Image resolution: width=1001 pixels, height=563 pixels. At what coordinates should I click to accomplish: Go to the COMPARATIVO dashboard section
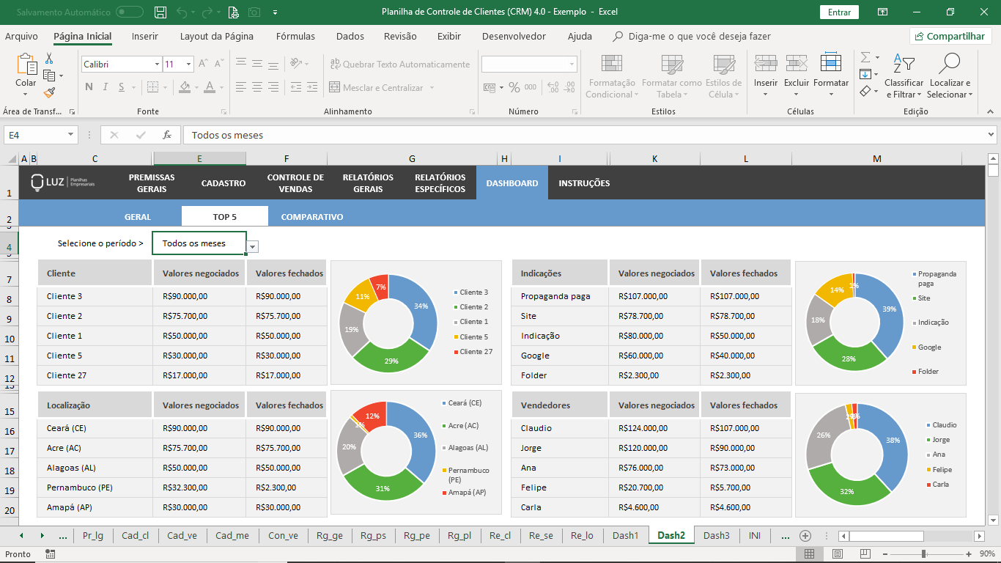click(x=312, y=217)
